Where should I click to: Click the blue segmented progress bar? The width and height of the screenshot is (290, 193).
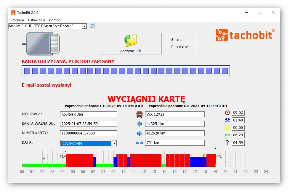(126, 71)
